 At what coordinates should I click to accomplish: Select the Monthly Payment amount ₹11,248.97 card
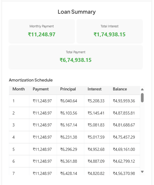pyautogui.click(x=42, y=31)
